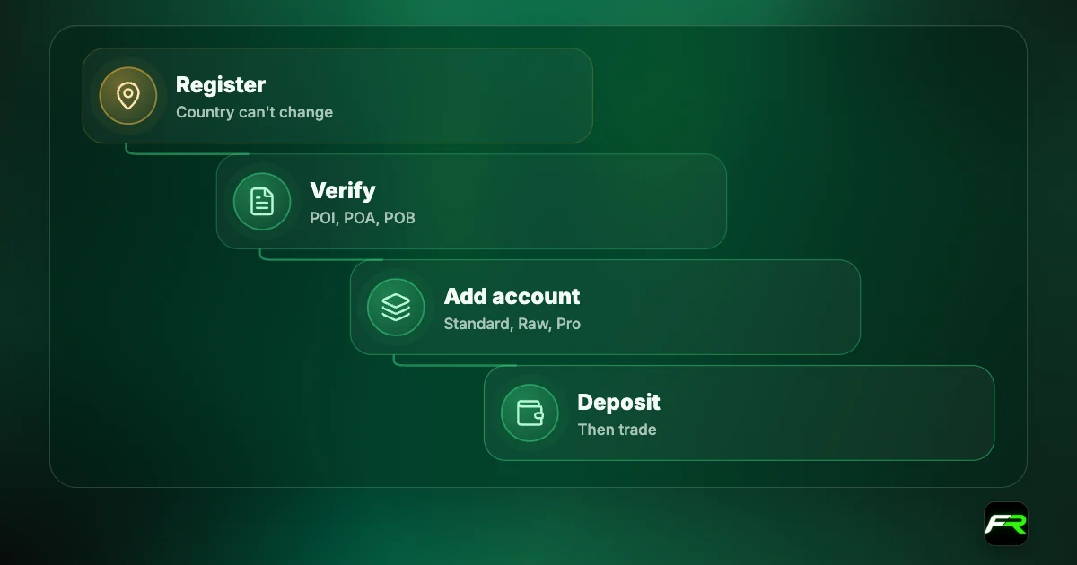
Task: Select the Deposit heading
Action: click(619, 403)
